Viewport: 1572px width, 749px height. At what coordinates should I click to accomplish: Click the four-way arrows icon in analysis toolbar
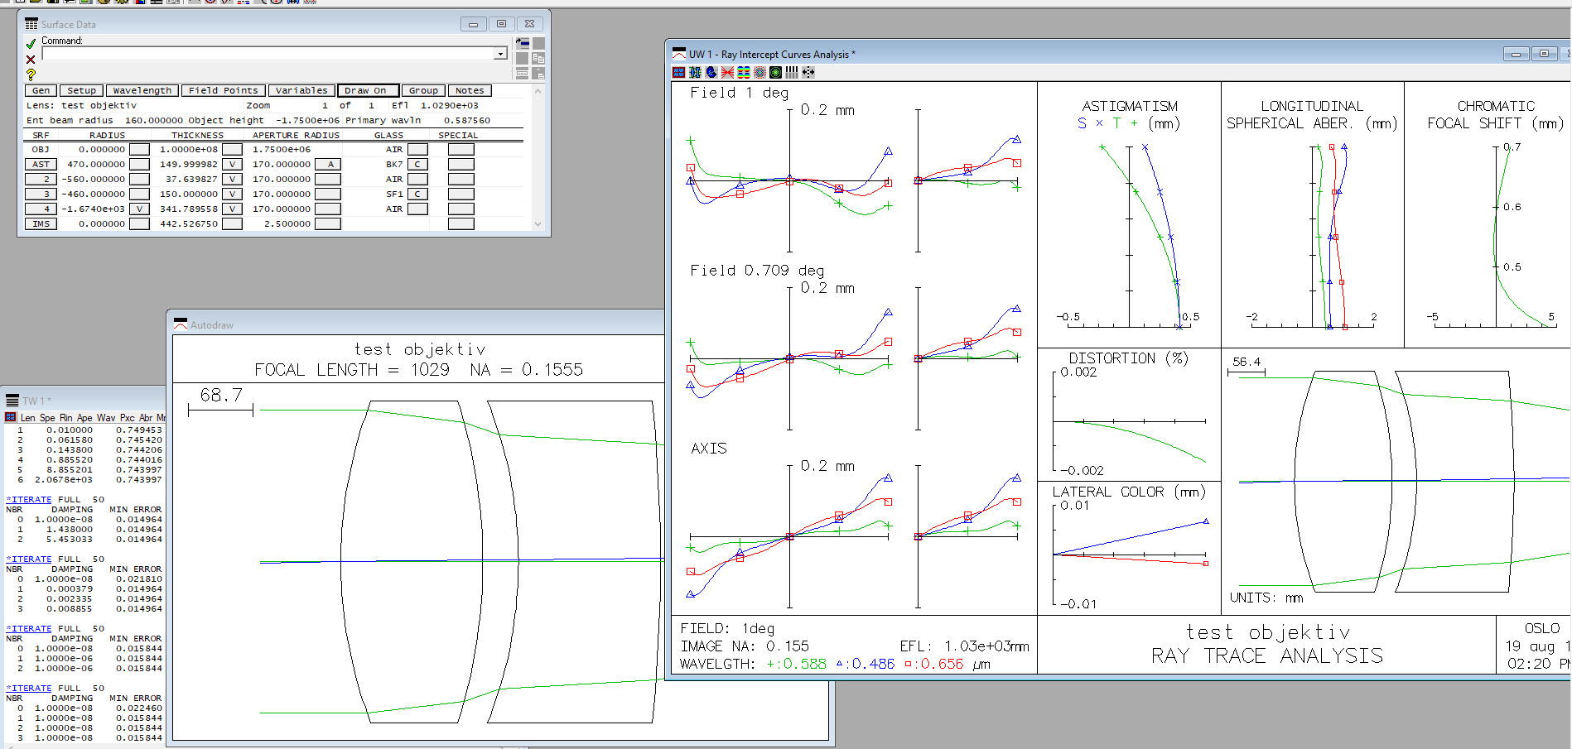808,73
